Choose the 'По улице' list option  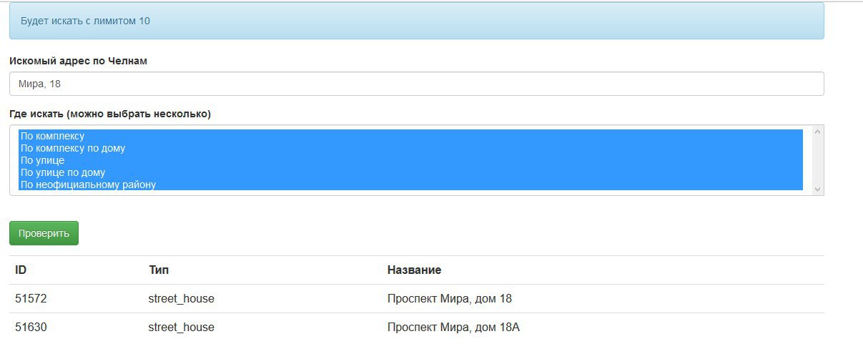[410, 160]
